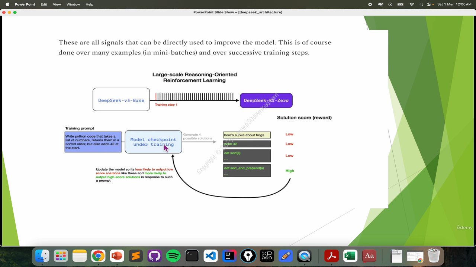Open the Apple menu
The height and width of the screenshot is (267, 476).
[x=7, y=4]
